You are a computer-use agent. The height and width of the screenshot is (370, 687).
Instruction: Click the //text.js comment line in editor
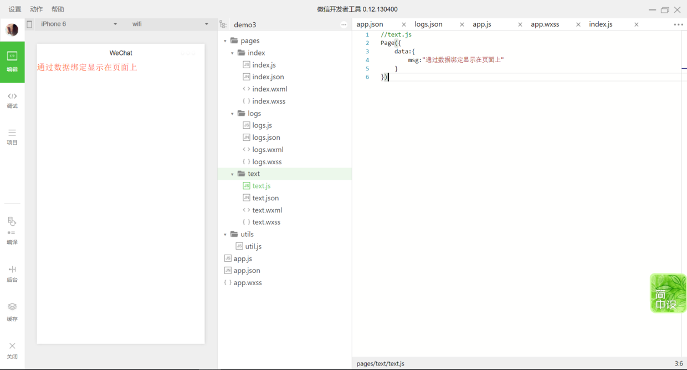tap(396, 34)
